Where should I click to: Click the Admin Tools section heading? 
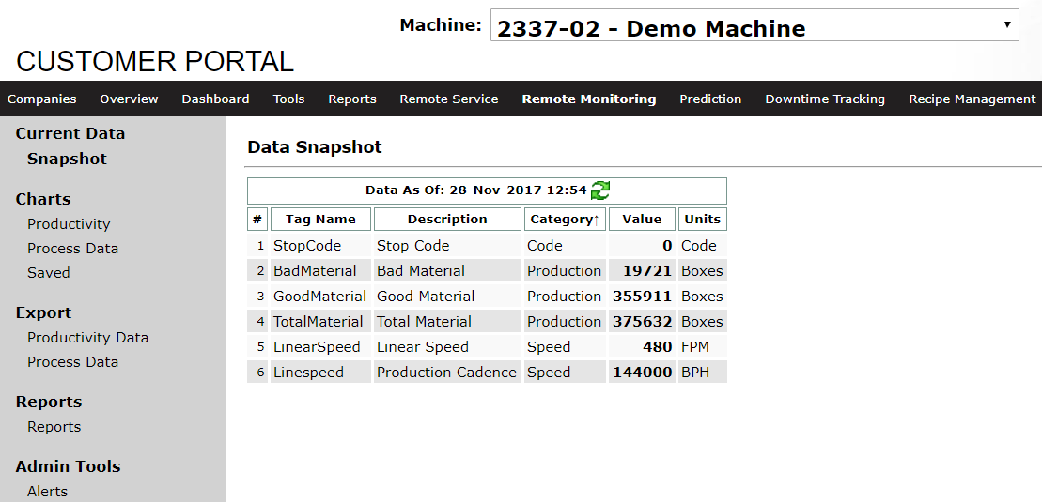[69, 466]
